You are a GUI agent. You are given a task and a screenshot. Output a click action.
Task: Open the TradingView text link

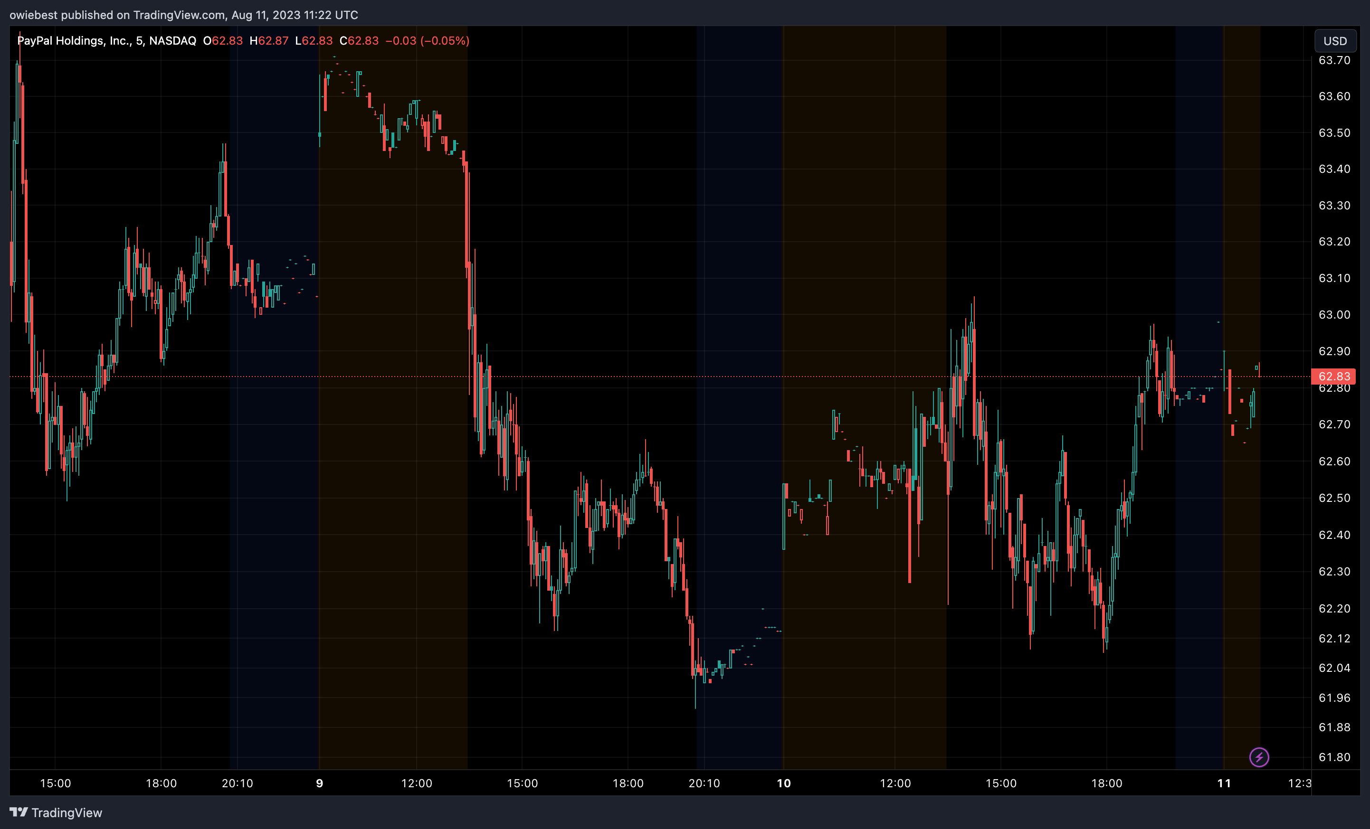tap(67, 812)
